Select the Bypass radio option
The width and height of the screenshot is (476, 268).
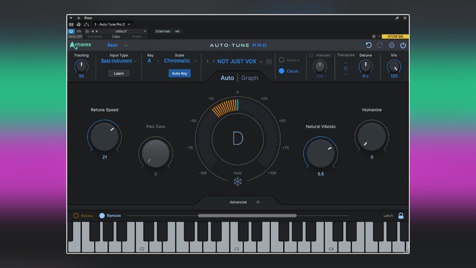[x=76, y=216]
